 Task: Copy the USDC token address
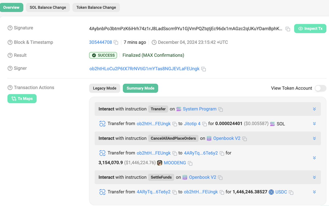[x=291, y=192]
